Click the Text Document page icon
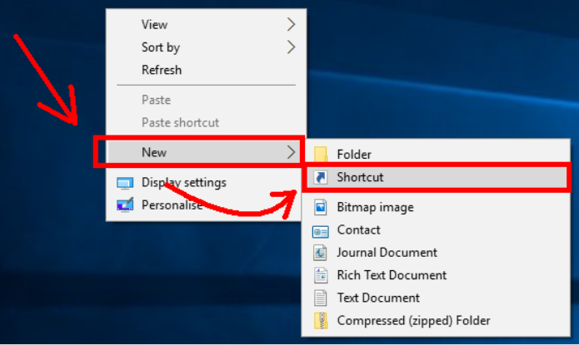Viewport: 579px width, 345px height. [321, 298]
